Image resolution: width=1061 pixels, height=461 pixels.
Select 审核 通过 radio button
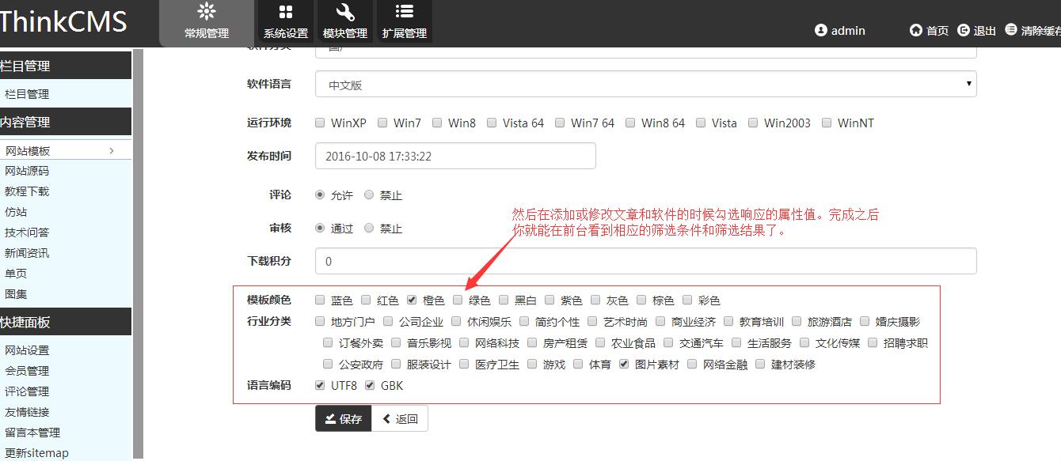(x=320, y=228)
